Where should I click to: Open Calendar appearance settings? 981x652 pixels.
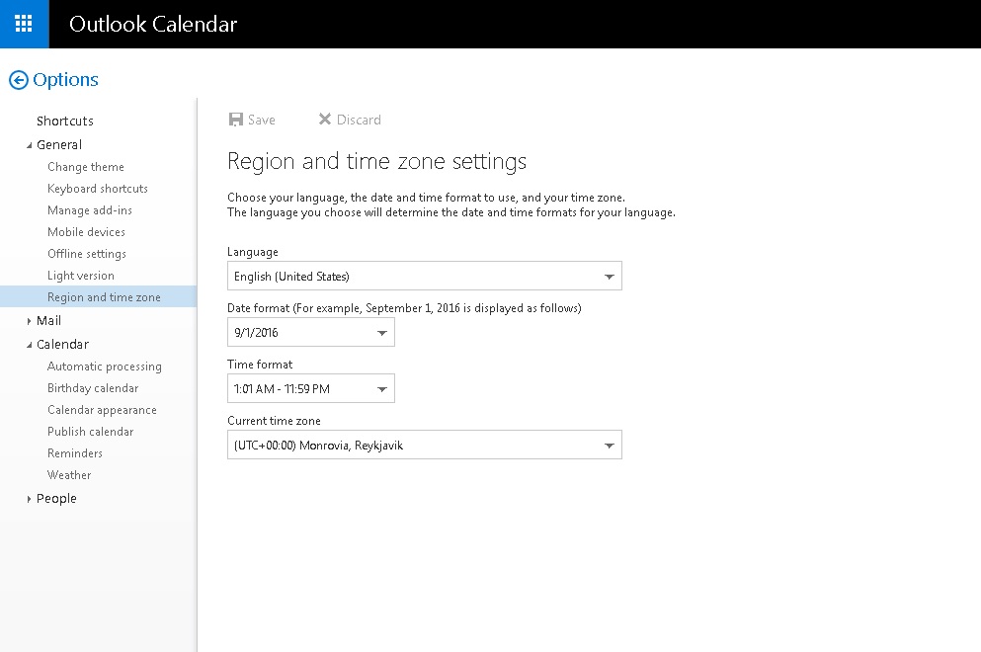pos(102,410)
